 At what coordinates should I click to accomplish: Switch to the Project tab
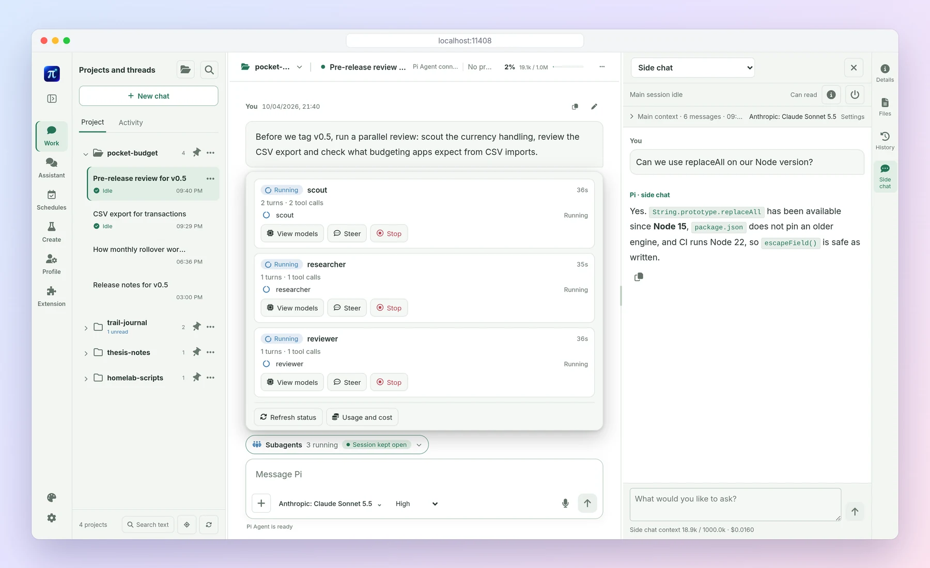pyautogui.click(x=92, y=122)
